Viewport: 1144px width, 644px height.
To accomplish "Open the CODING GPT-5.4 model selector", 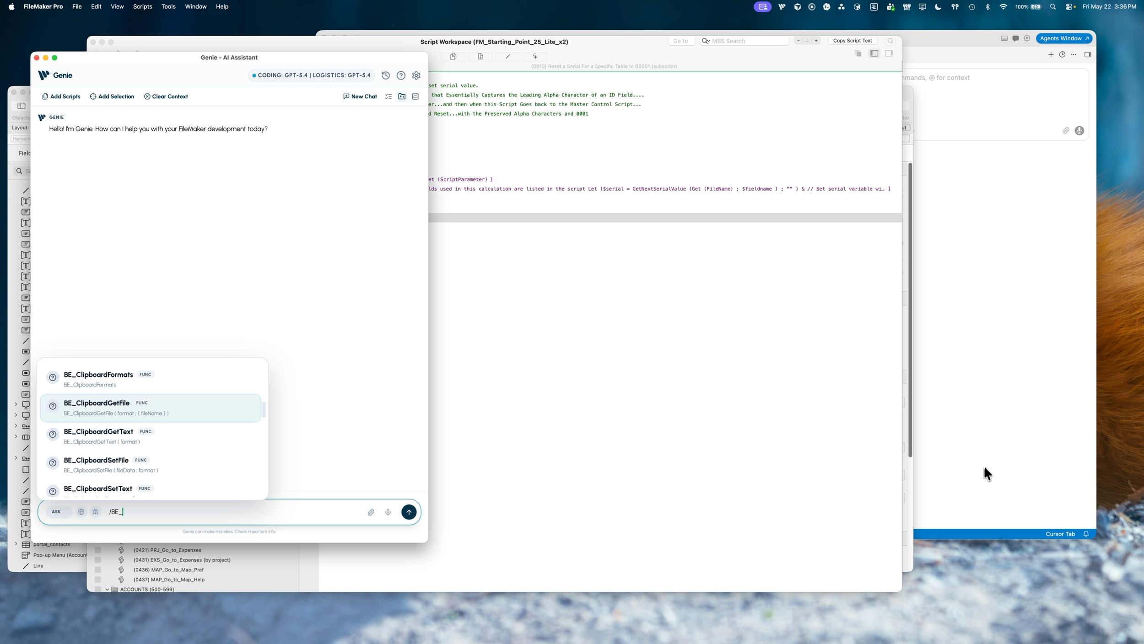I will click(312, 75).
